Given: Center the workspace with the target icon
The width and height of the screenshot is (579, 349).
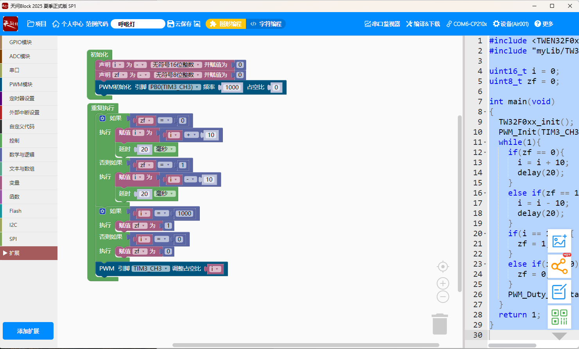Looking at the screenshot, I should (443, 267).
